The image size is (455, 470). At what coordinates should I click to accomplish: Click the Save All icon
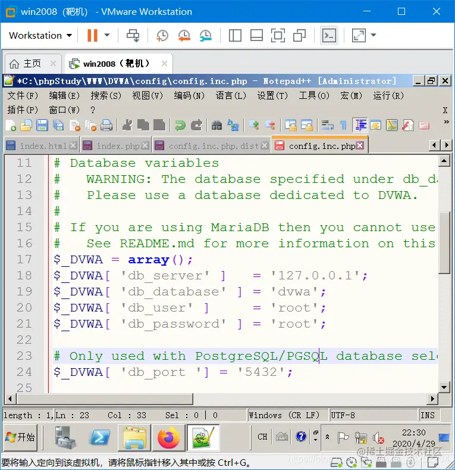[58, 125]
